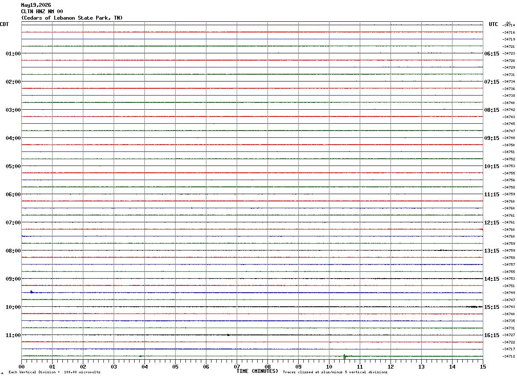The image size is (517, 378).
Task: Click the -34714 DC offset value
Action: click(x=509, y=25)
